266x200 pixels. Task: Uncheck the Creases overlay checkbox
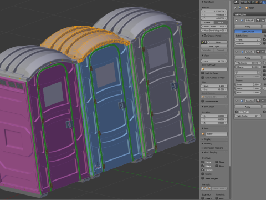pos(203,170)
